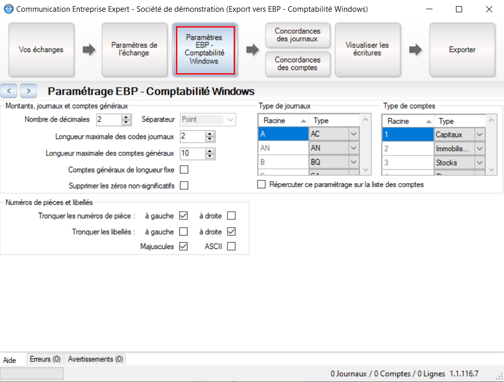
Task: Select account row with Racine 3
Action: click(408, 163)
